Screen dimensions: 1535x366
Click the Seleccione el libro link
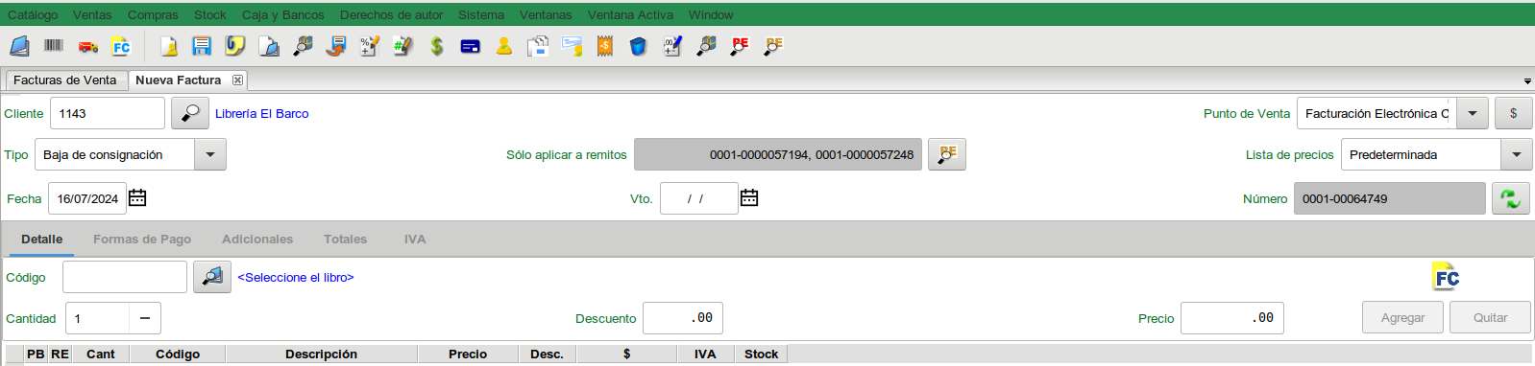pos(296,277)
